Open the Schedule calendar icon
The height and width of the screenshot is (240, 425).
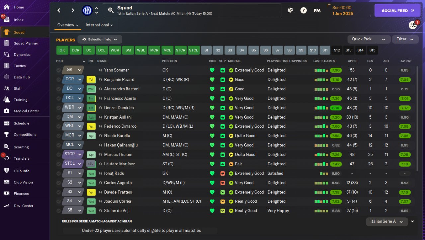7,123
